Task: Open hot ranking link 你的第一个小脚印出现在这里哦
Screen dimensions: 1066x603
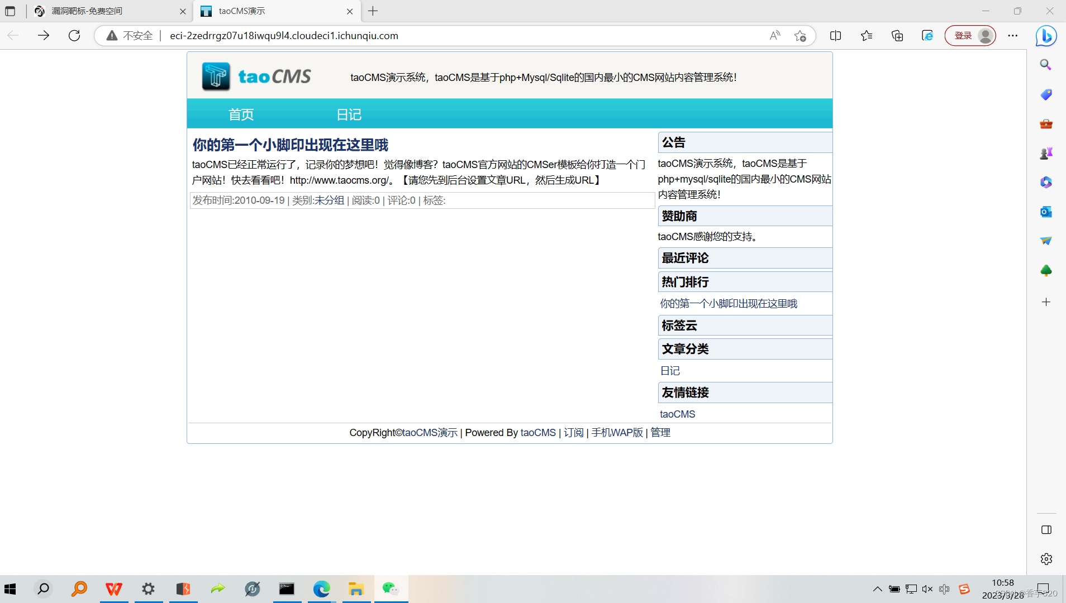Action: 729,304
